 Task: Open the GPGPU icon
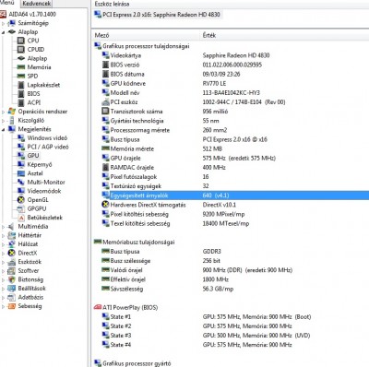(x=21, y=208)
